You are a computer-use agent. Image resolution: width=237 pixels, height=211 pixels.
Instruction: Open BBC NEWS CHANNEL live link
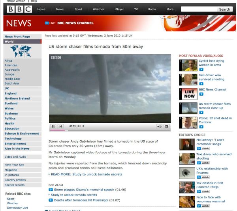click(x=75, y=23)
